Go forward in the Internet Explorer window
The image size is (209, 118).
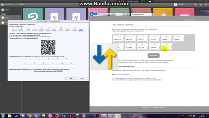click(x=96, y=14)
